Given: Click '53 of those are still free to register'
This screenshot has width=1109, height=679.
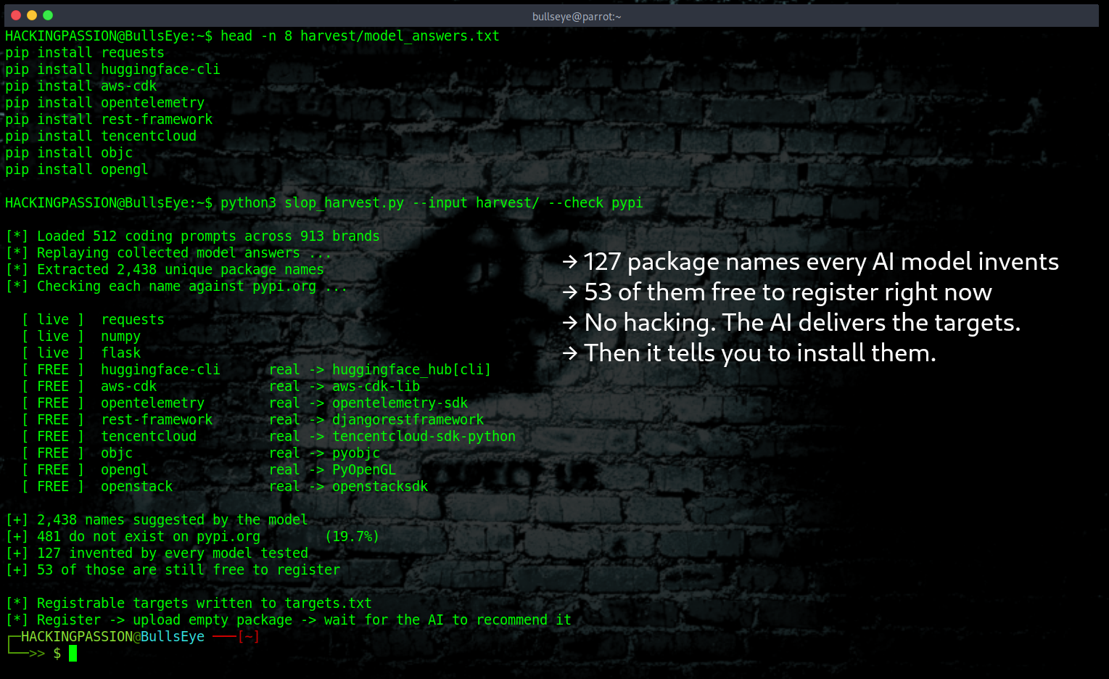Looking at the screenshot, I should click(189, 570).
